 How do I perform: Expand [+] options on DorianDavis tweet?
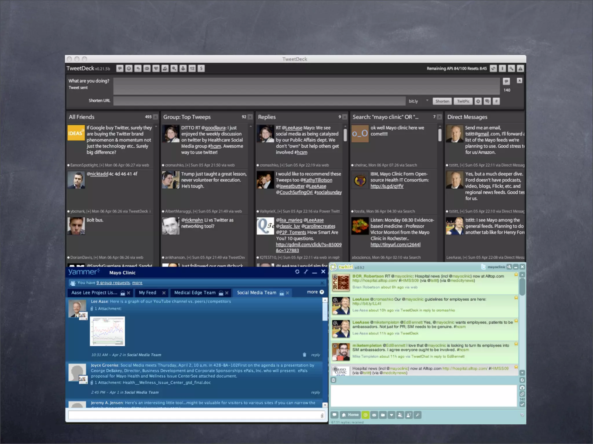[x=96, y=258]
